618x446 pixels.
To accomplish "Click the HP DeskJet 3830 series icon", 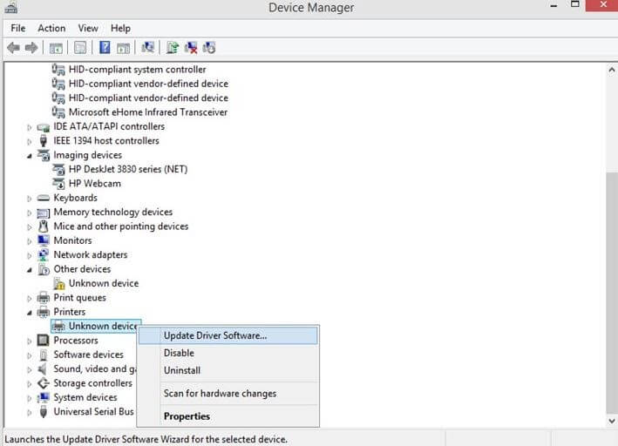I will pyautogui.click(x=58, y=169).
